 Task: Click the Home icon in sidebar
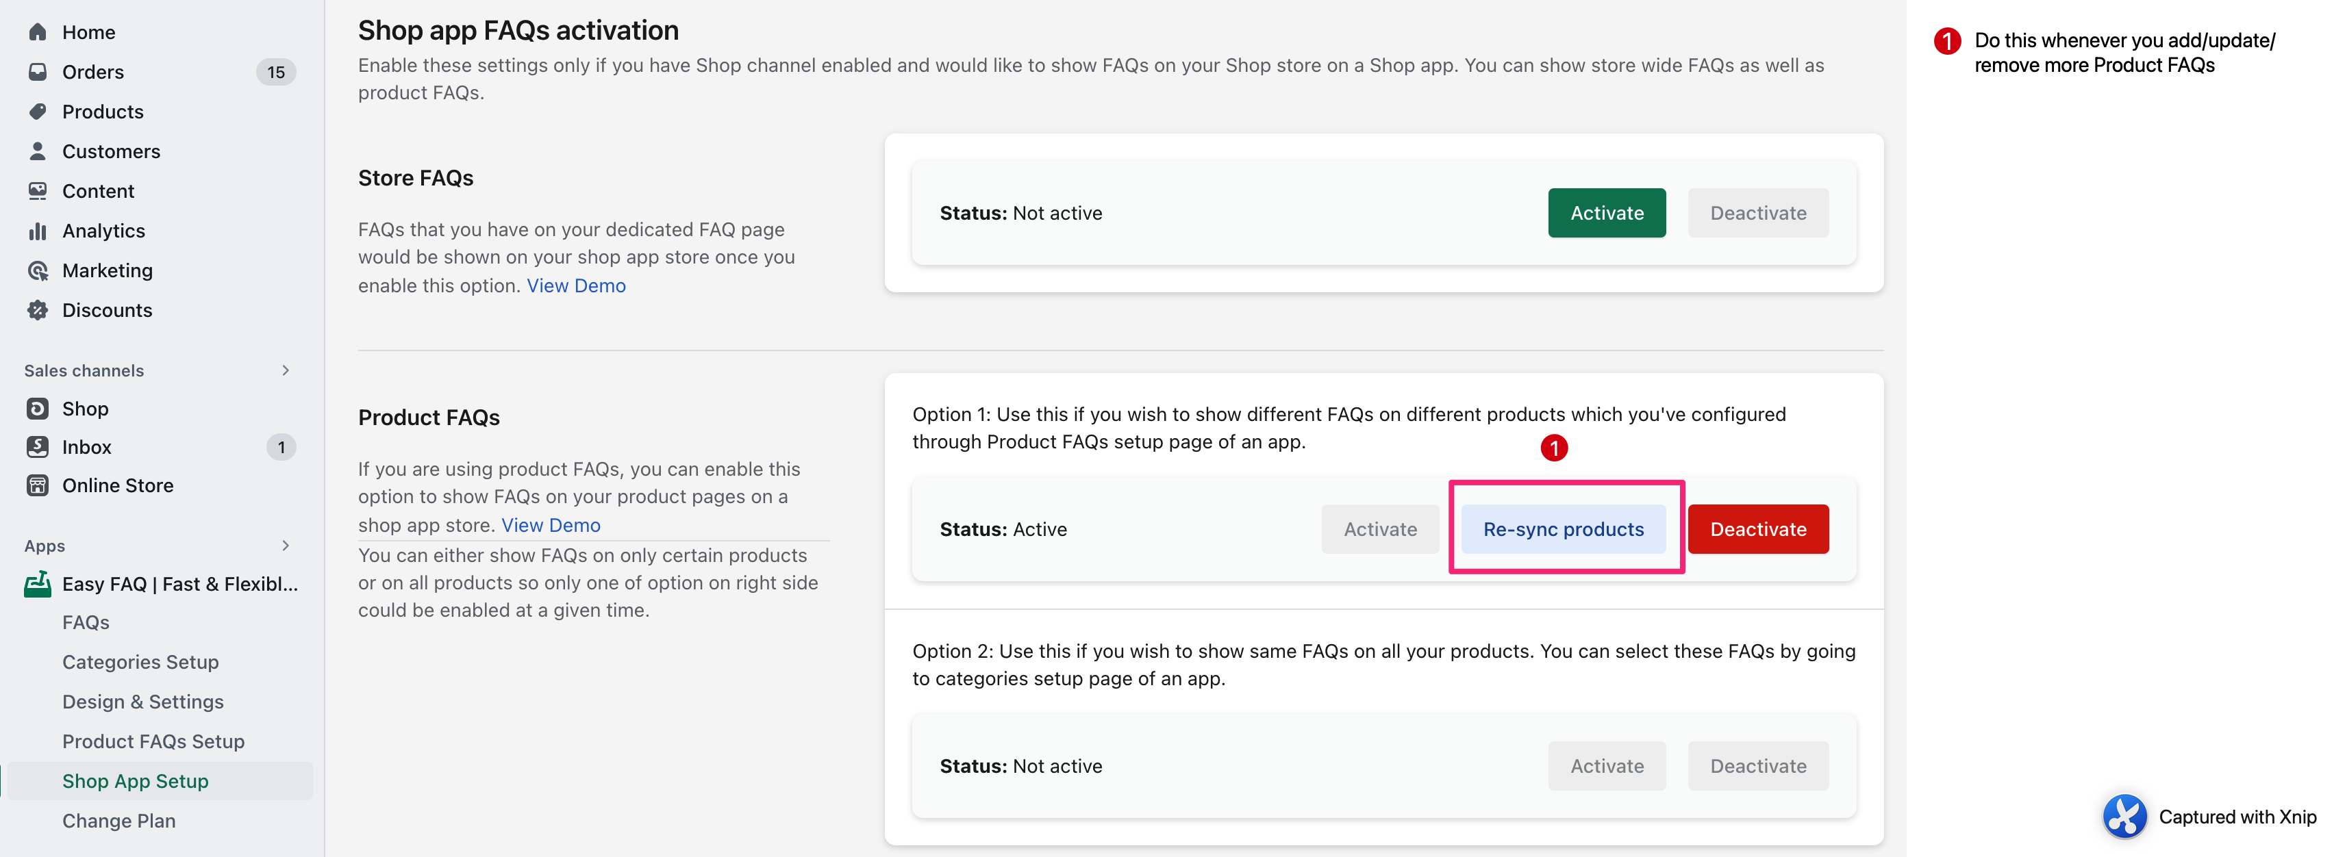tap(37, 32)
